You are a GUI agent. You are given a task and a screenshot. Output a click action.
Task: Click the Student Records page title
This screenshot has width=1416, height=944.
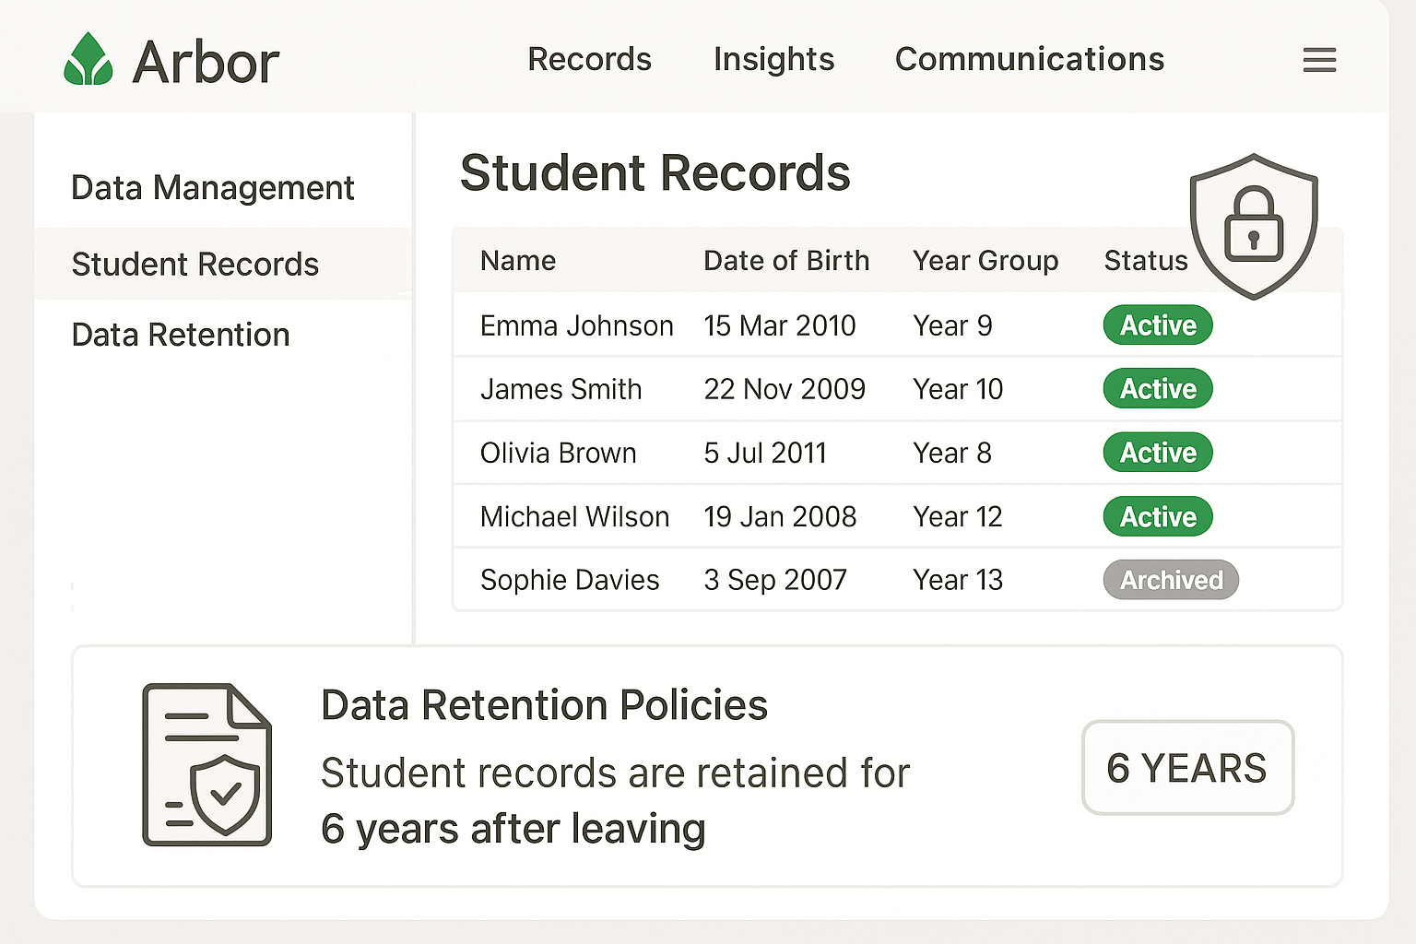point(655,173)
